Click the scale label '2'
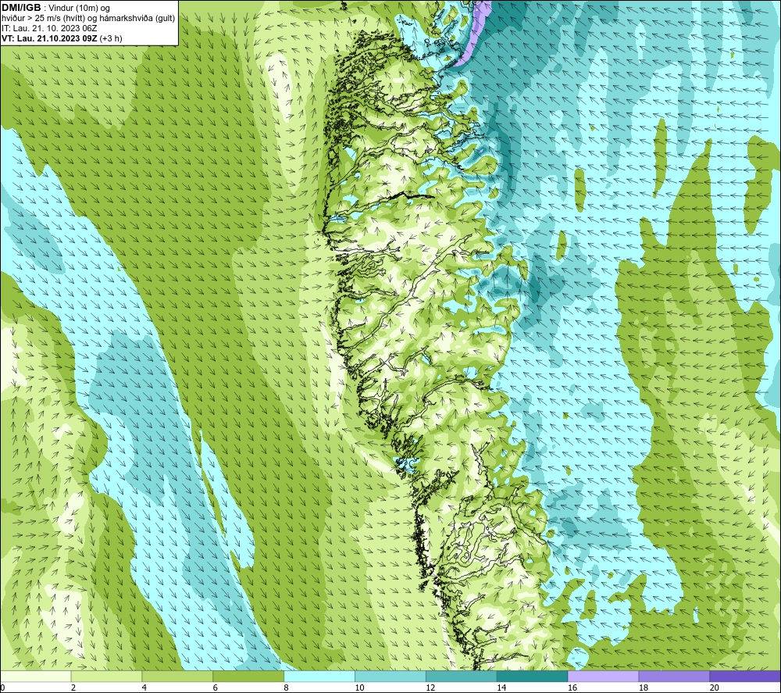 (x=73, y=688)
